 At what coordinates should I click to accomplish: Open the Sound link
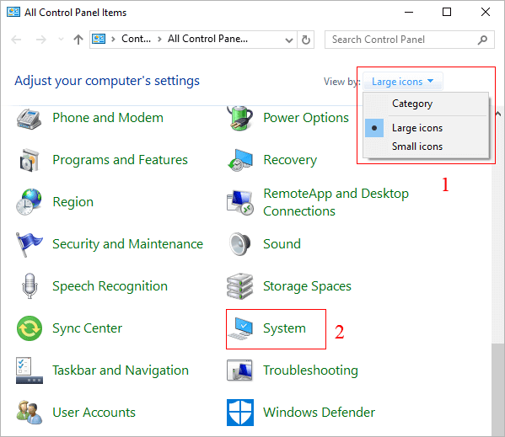click(282, 244)
